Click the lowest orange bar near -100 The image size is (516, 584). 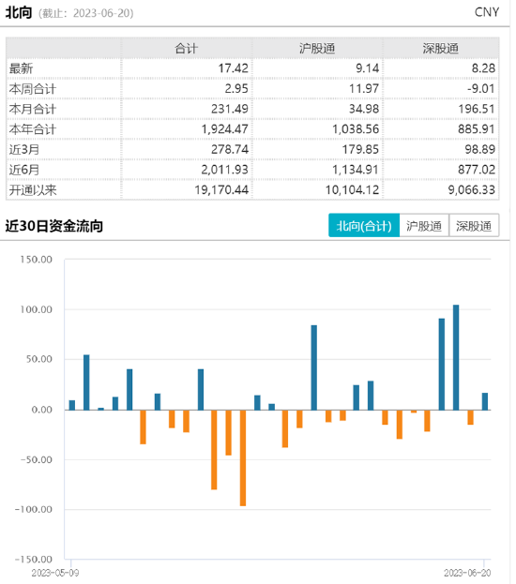[x=243, y=457]
